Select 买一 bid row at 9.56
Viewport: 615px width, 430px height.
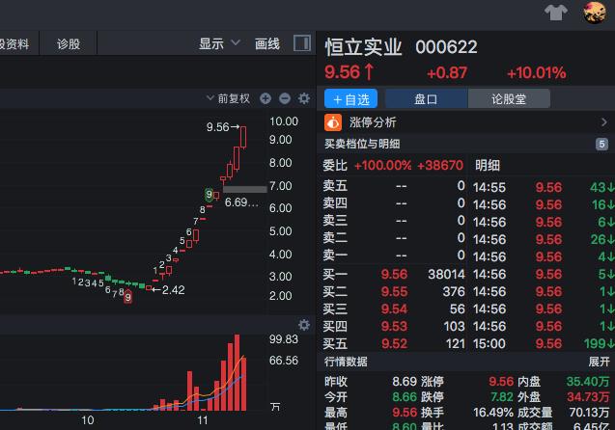click(394, 275)
